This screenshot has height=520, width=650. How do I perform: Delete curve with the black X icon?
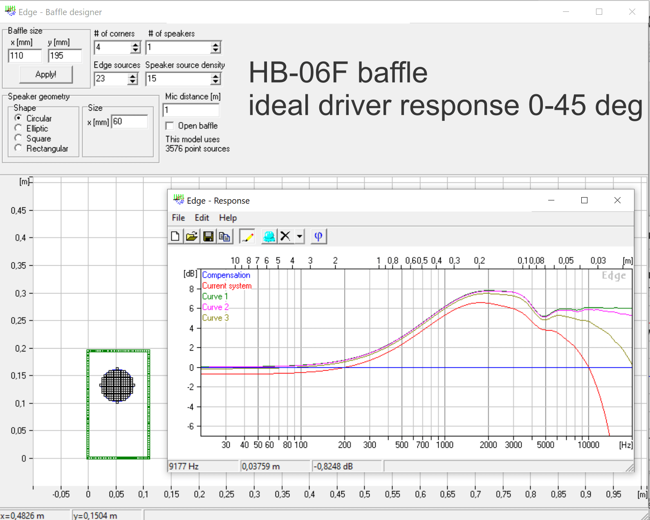click(x=285, y=236)
